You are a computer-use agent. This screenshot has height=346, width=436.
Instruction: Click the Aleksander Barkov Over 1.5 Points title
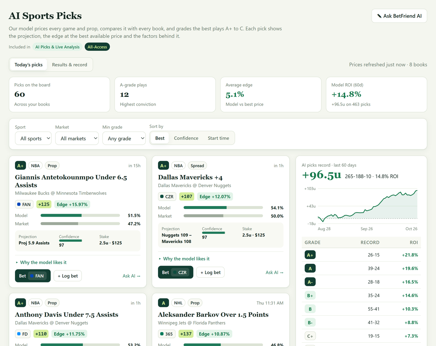pos(213,315)
